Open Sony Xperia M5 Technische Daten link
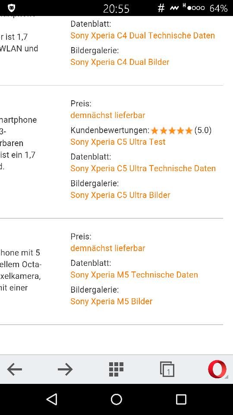Viewport: 233px width, 415px height. point(134,275)
